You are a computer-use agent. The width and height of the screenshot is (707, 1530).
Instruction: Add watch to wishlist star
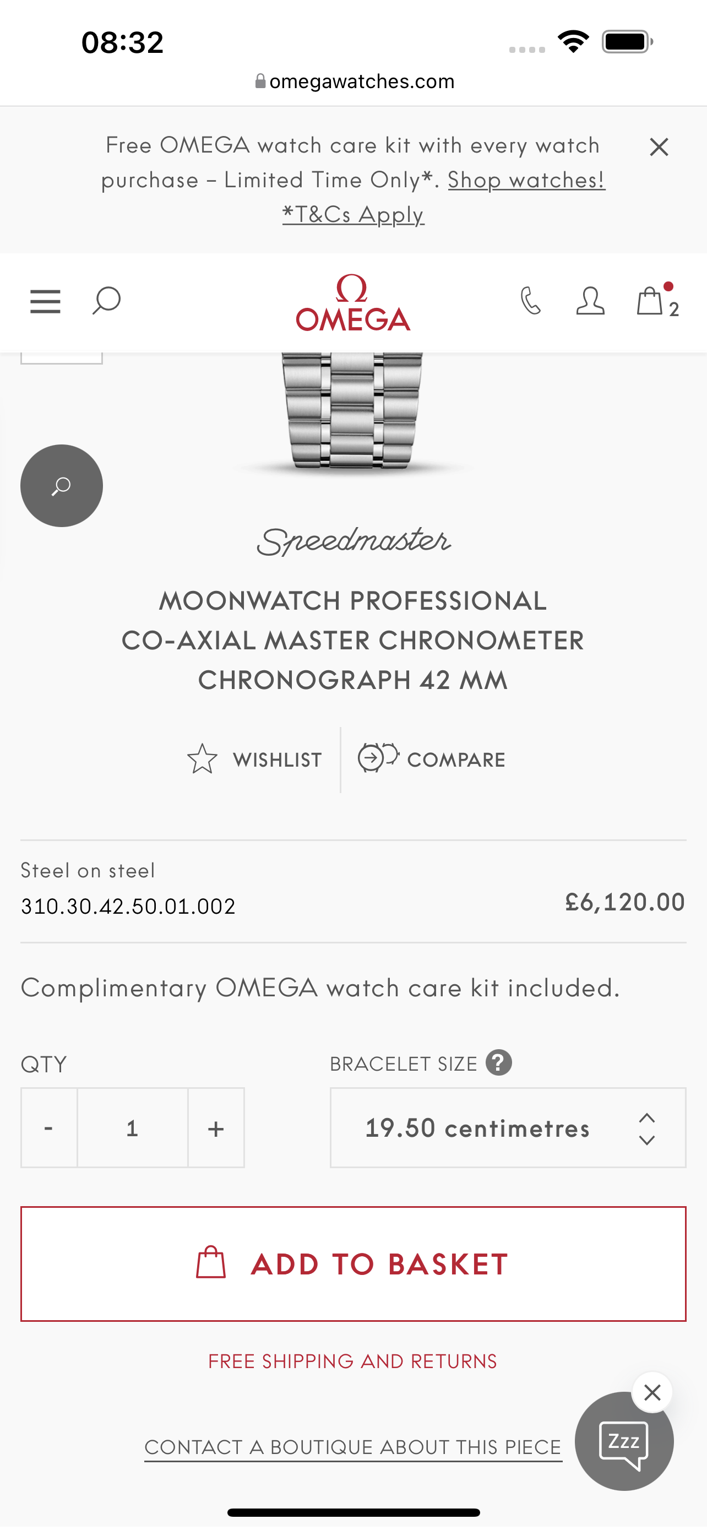click(x=254, y=759)
